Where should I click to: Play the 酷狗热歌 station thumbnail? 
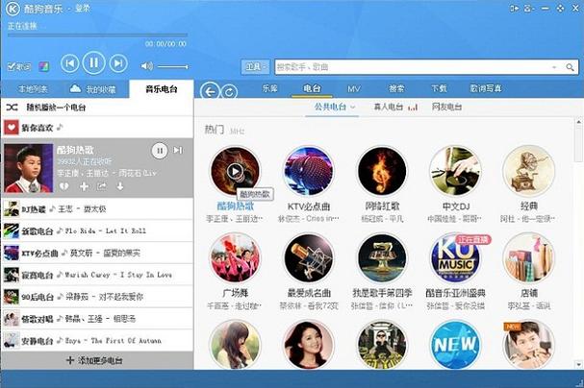[x=235, y=171]
